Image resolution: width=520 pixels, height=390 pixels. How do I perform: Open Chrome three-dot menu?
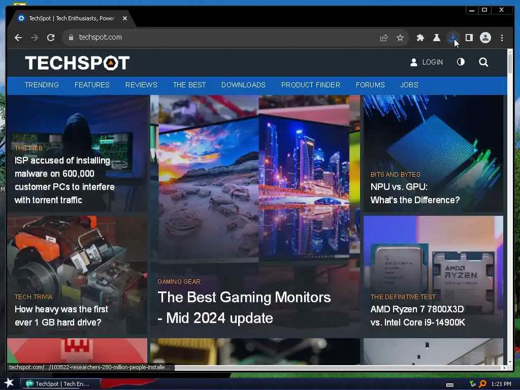click(502, 38)
